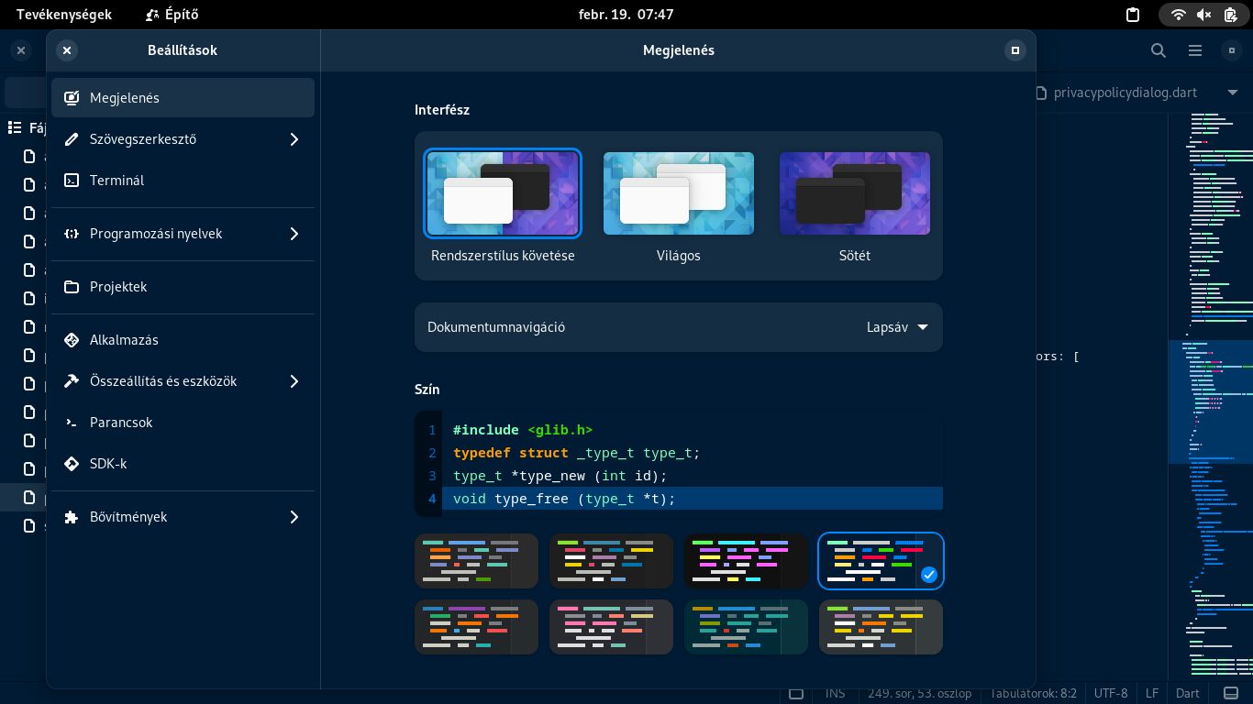The image size is (1253, 704).
Task: Click the Programozási nyelvek braces icon
Action: [72, 234]
